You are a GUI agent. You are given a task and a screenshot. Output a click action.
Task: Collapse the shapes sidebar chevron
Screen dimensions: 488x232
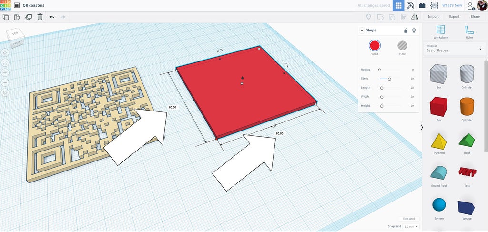tap(422, 127)
